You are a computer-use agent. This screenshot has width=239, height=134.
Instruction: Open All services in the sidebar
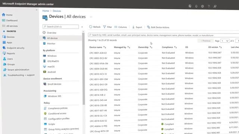point(10,26)
